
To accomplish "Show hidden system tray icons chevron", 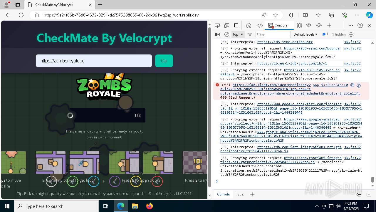I will click(317, 206).
